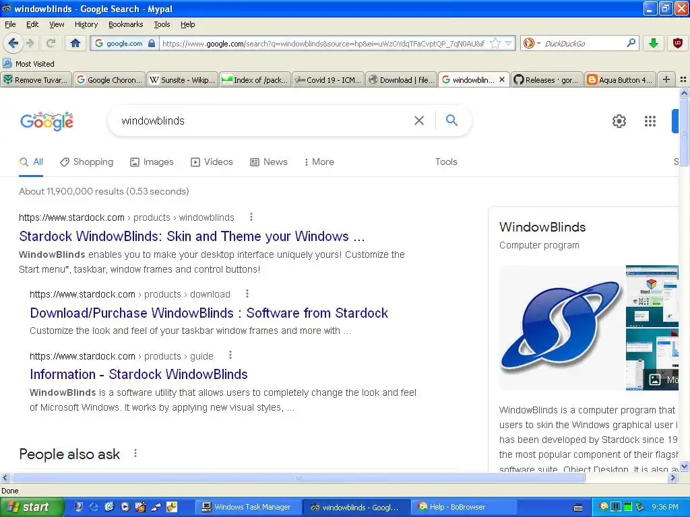Open the DuckDuckGo search engine selector

(532, 43)
